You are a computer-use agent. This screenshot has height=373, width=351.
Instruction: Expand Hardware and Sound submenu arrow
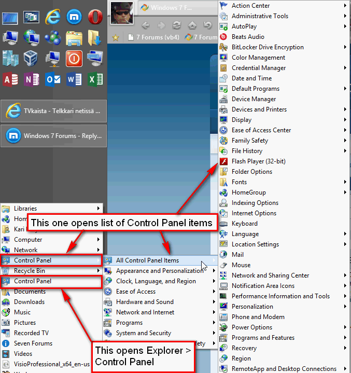click(214, 302)
